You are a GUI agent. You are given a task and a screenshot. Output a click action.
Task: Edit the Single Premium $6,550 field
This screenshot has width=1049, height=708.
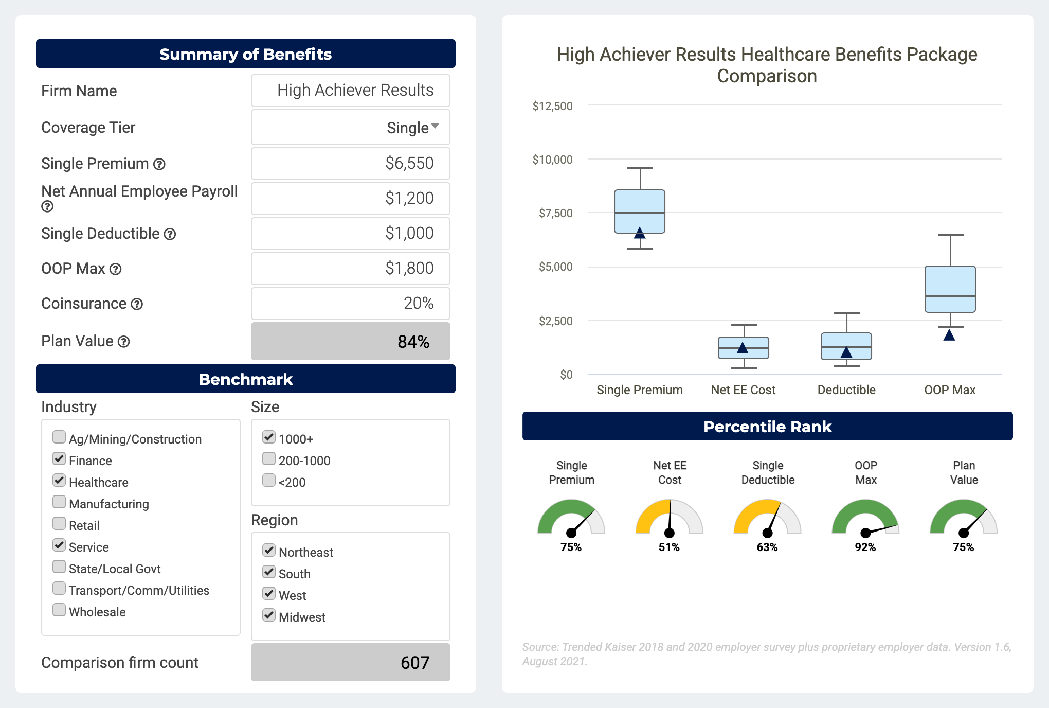[x=351, y=164]
